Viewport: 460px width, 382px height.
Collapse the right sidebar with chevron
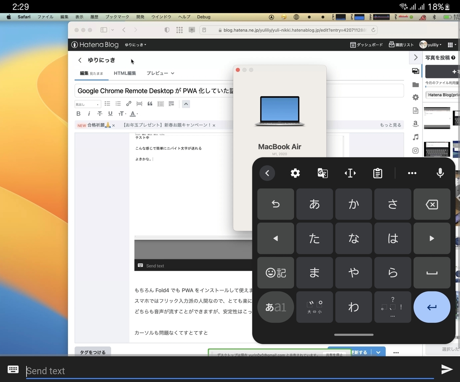tap(416, 58)
